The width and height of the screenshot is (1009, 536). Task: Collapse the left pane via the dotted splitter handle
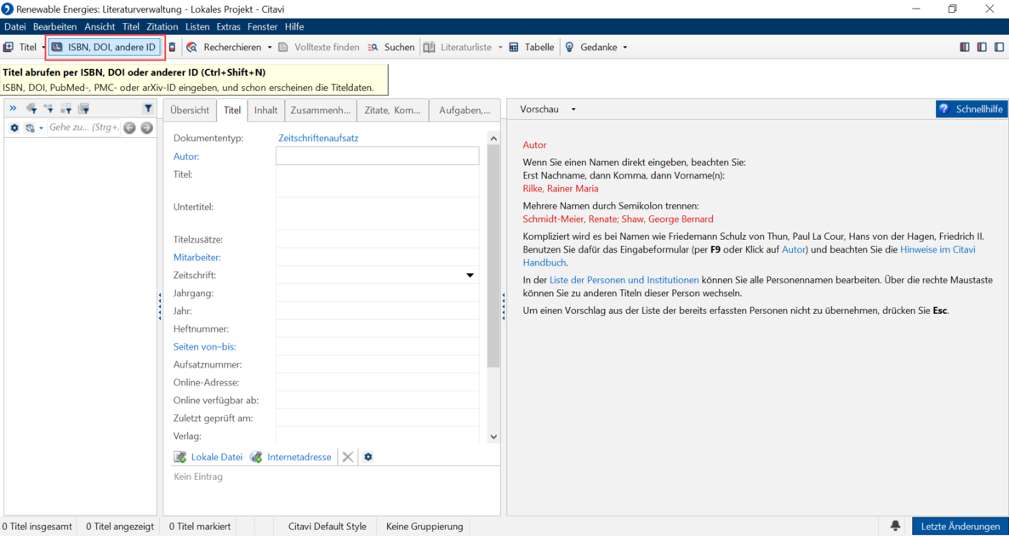[x=160, y=305]
